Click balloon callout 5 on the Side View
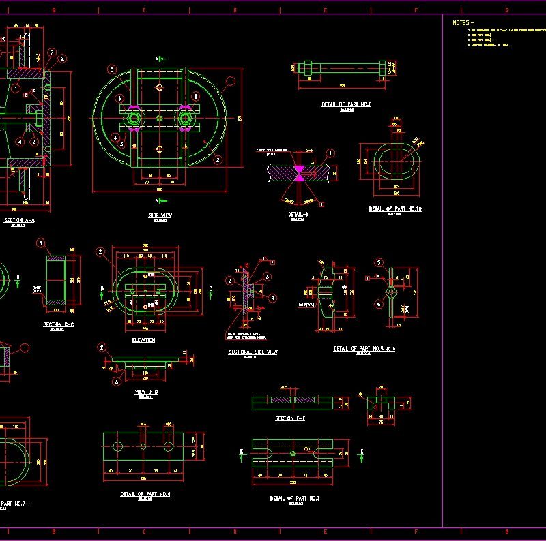Viewport: 546px width, 541px height. [x=111, y=69]
